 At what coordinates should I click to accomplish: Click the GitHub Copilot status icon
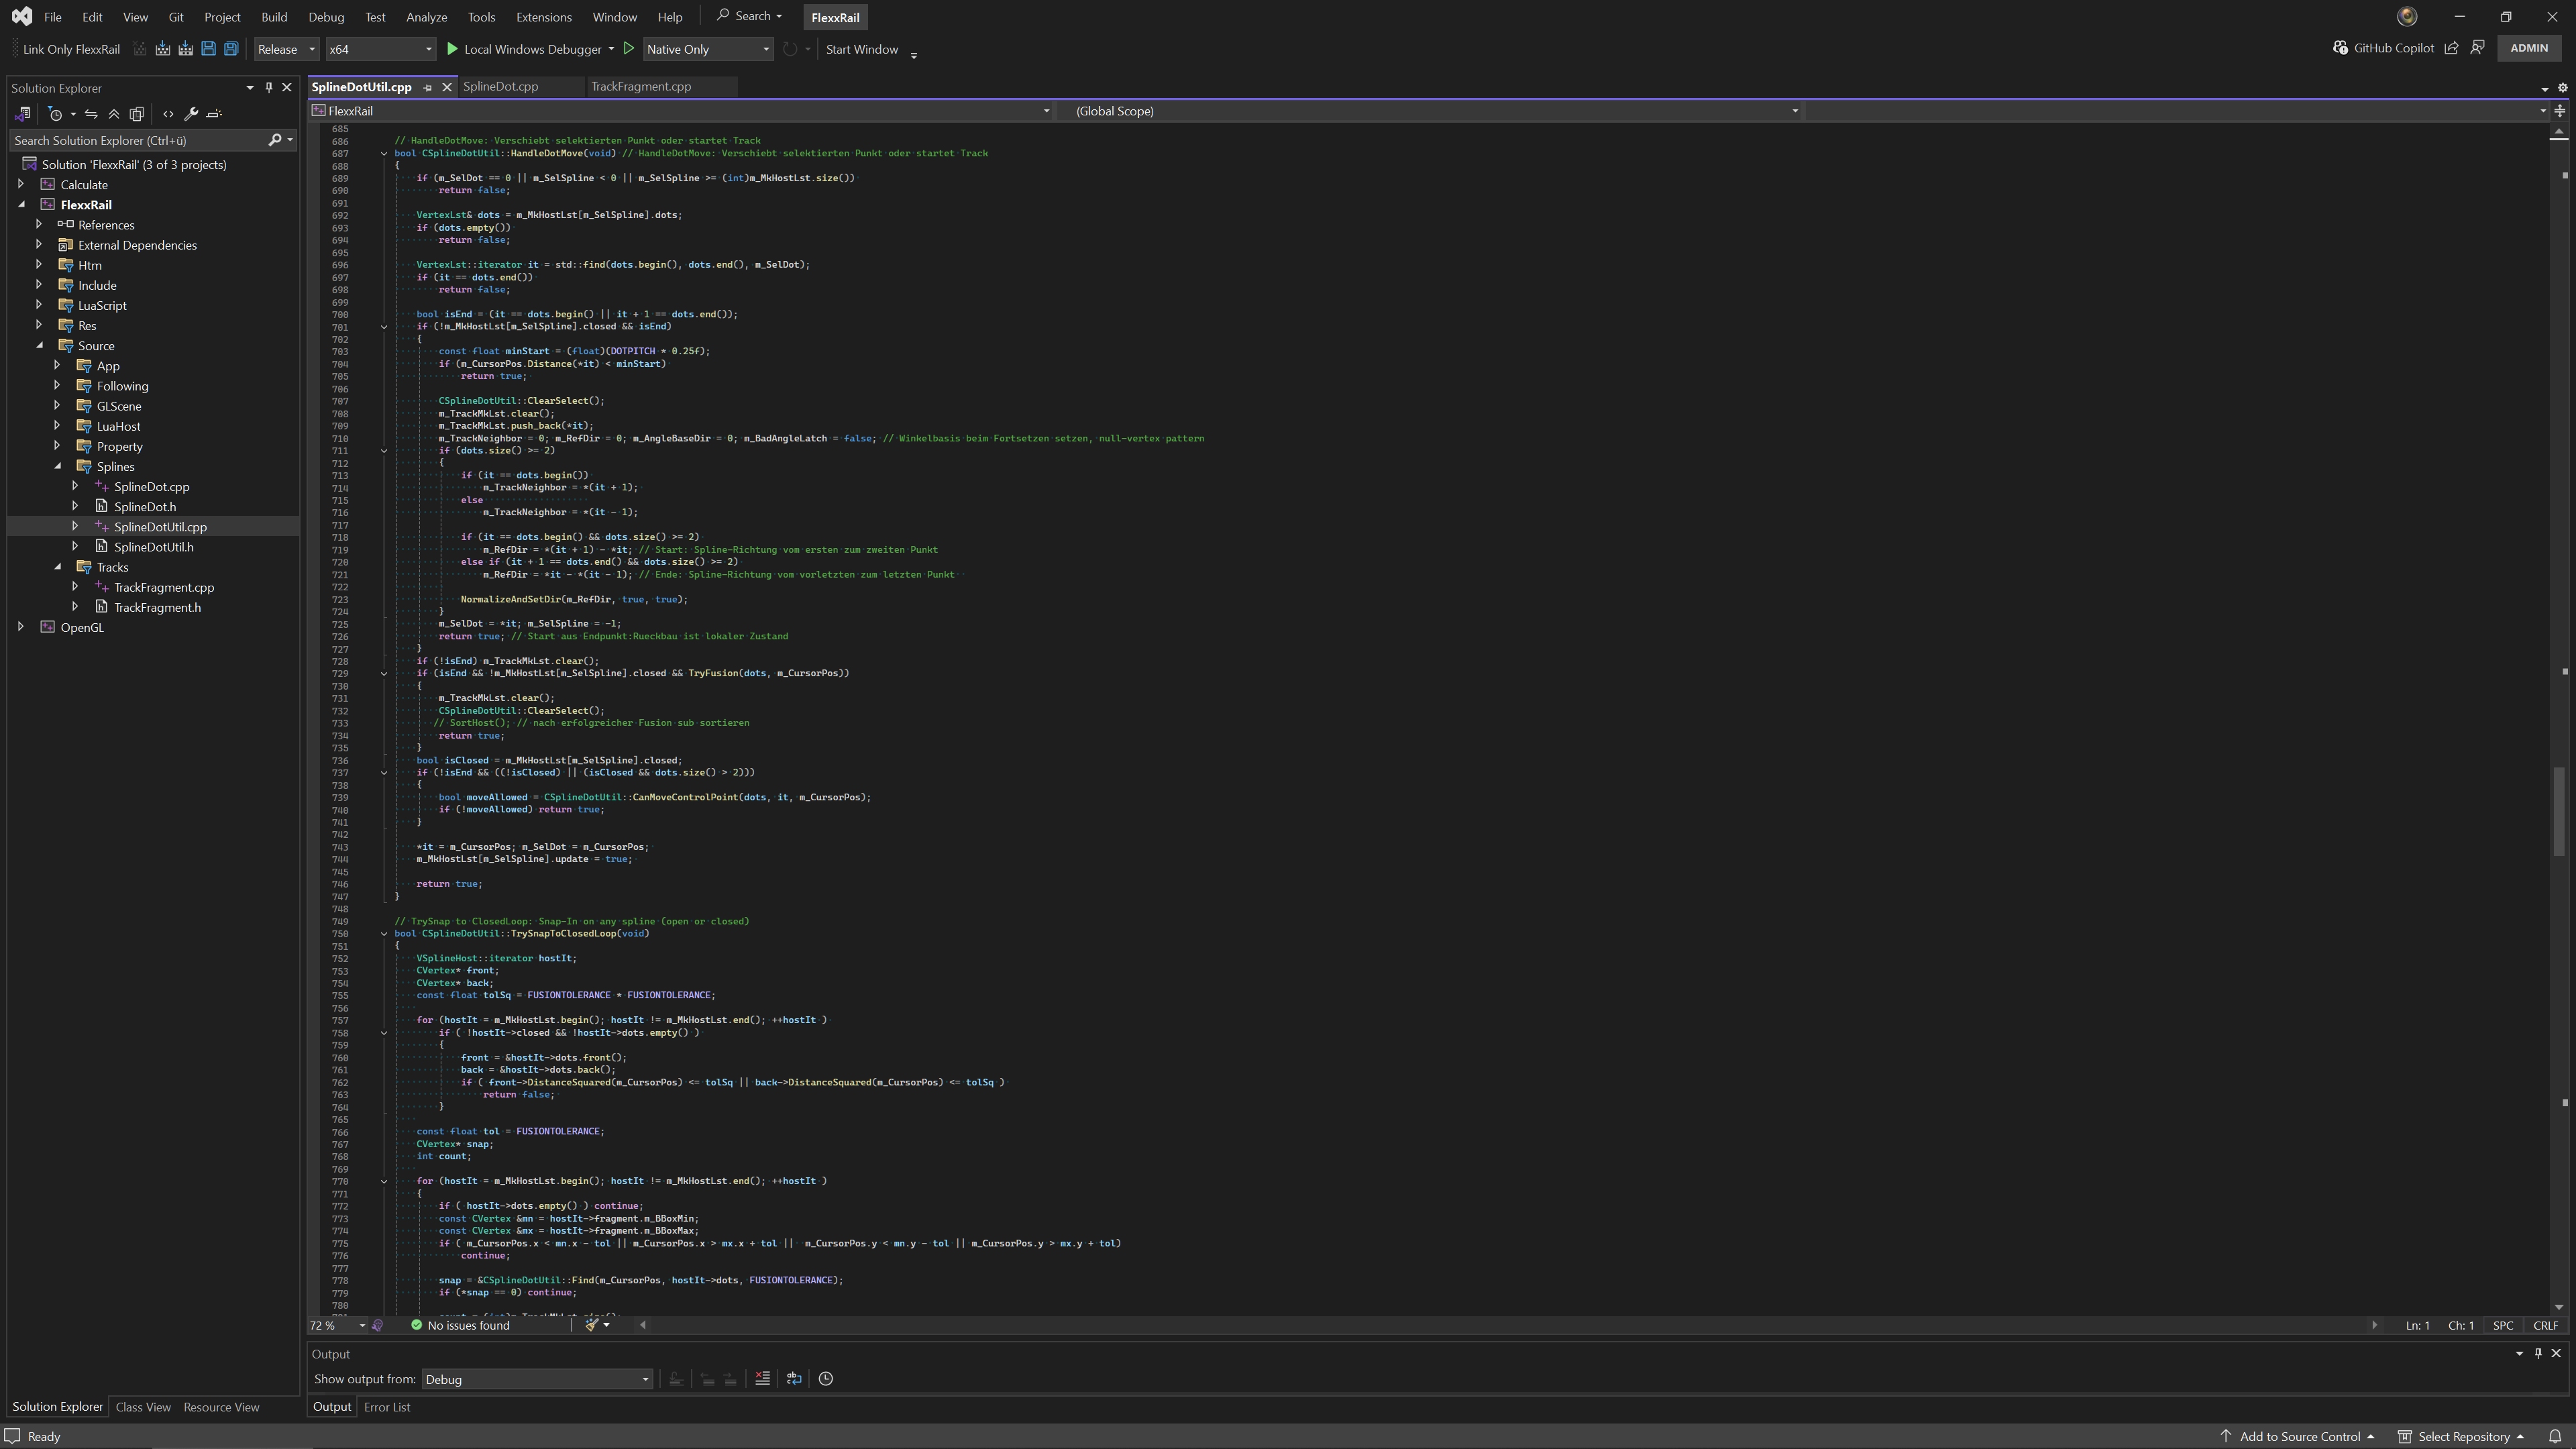coord(2340,48)
